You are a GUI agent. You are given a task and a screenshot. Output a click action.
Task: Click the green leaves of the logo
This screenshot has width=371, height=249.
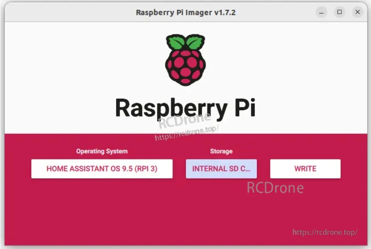pyautogui.click(x=185, y=40)
